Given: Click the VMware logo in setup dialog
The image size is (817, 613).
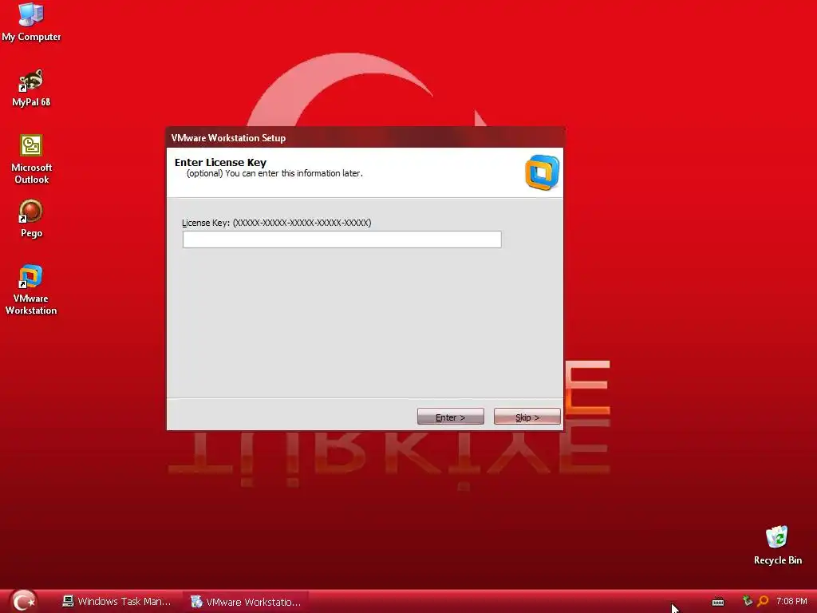Looking at the screenshot, I should click(542, 172).
